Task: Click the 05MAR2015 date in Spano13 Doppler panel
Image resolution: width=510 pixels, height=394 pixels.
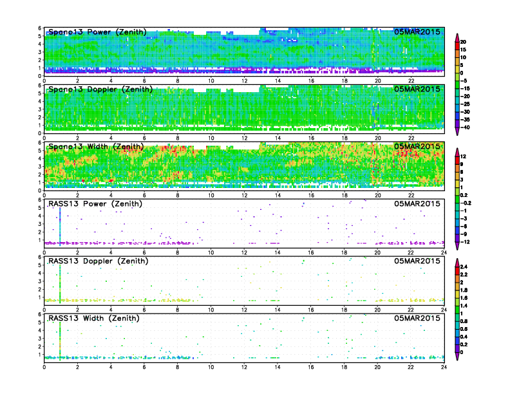Action: (417, 89)
